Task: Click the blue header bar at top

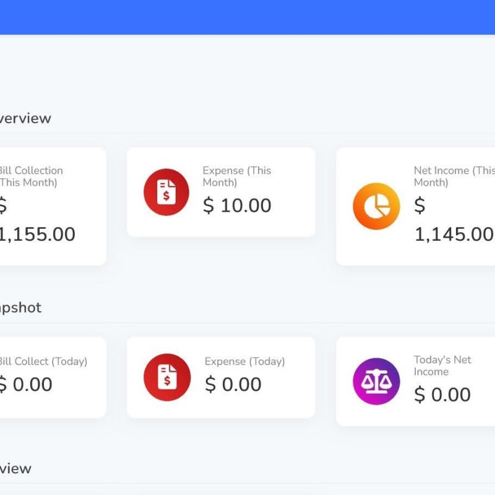Action: 247,15
